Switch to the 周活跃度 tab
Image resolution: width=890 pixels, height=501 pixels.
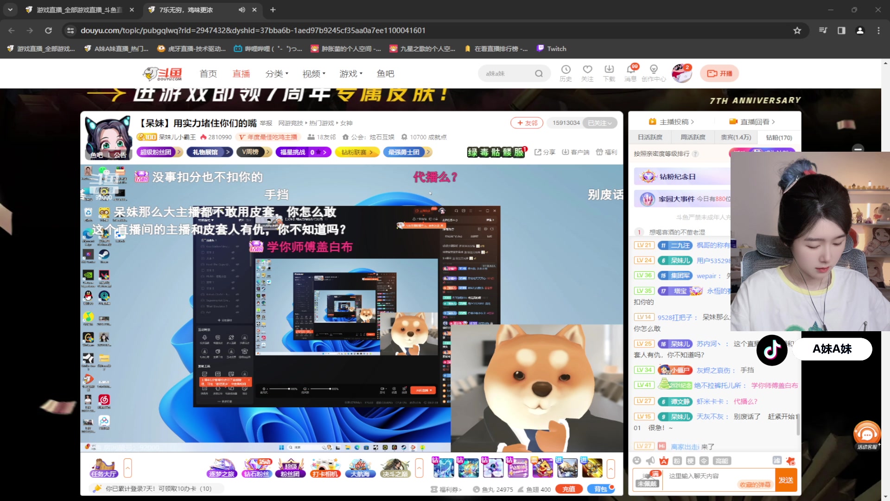click(693, 137)
